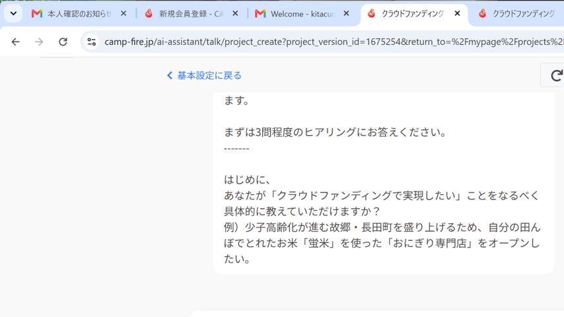The height and width of the screenshot is (317, 564).
Task: Open the tab search dropdown chevron
Action: pos(13,14)
